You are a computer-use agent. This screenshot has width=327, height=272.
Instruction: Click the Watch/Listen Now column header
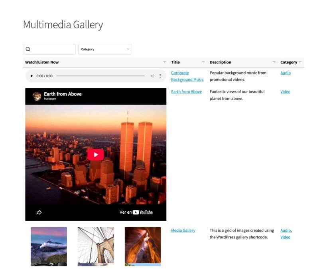click(42, 62)
